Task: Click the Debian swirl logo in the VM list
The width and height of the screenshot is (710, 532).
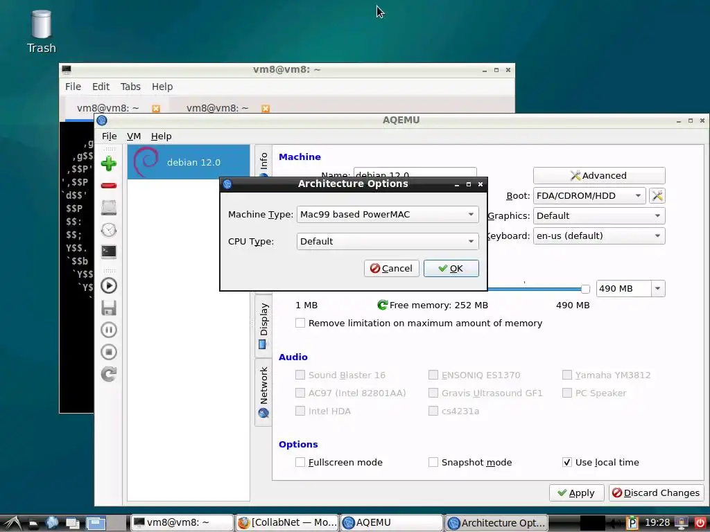Action: coord(146,162)
